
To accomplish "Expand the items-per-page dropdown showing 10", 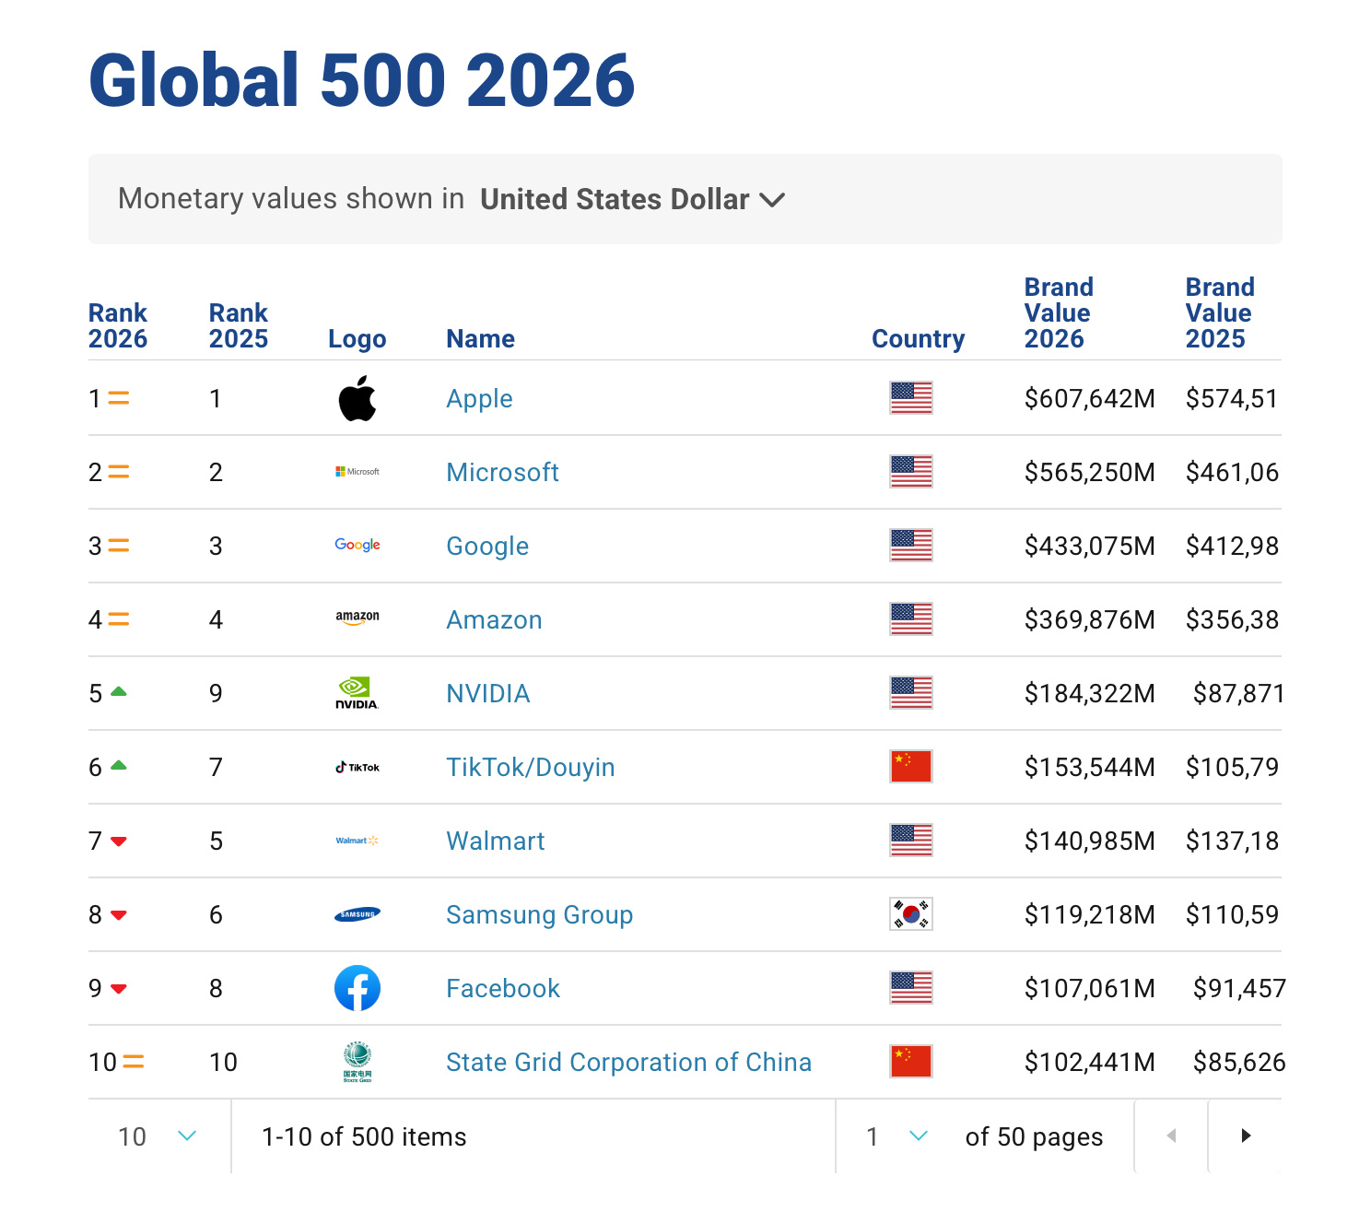I will pyautogui.click(x=158, y=1136).
